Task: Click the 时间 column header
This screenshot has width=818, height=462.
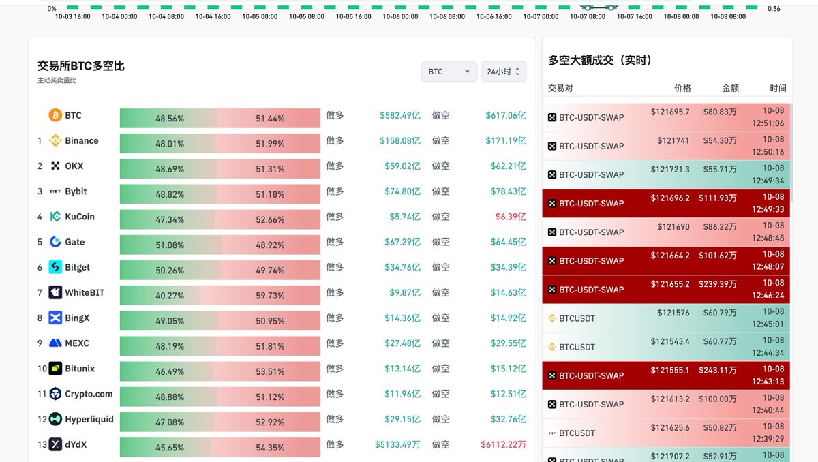Action: tap(778, 88)
